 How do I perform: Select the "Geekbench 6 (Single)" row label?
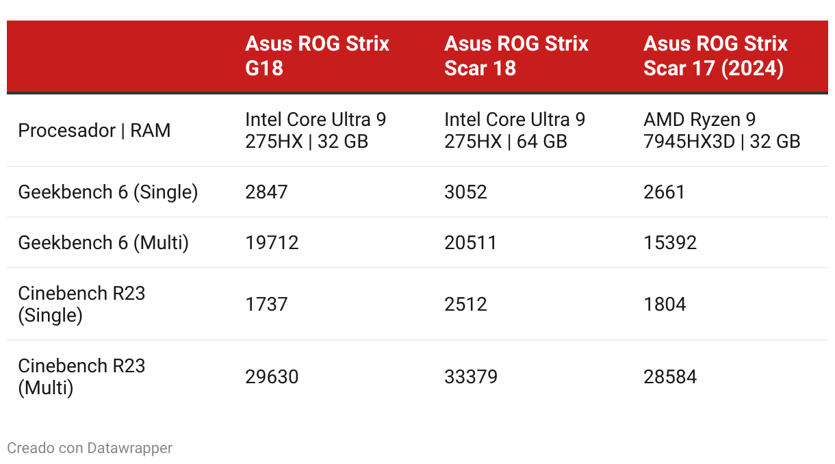click(108, 192)
